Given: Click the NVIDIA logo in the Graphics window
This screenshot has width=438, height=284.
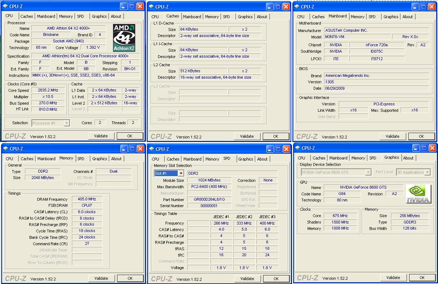Looking at the screenshot, I should (x=418, y=194).
